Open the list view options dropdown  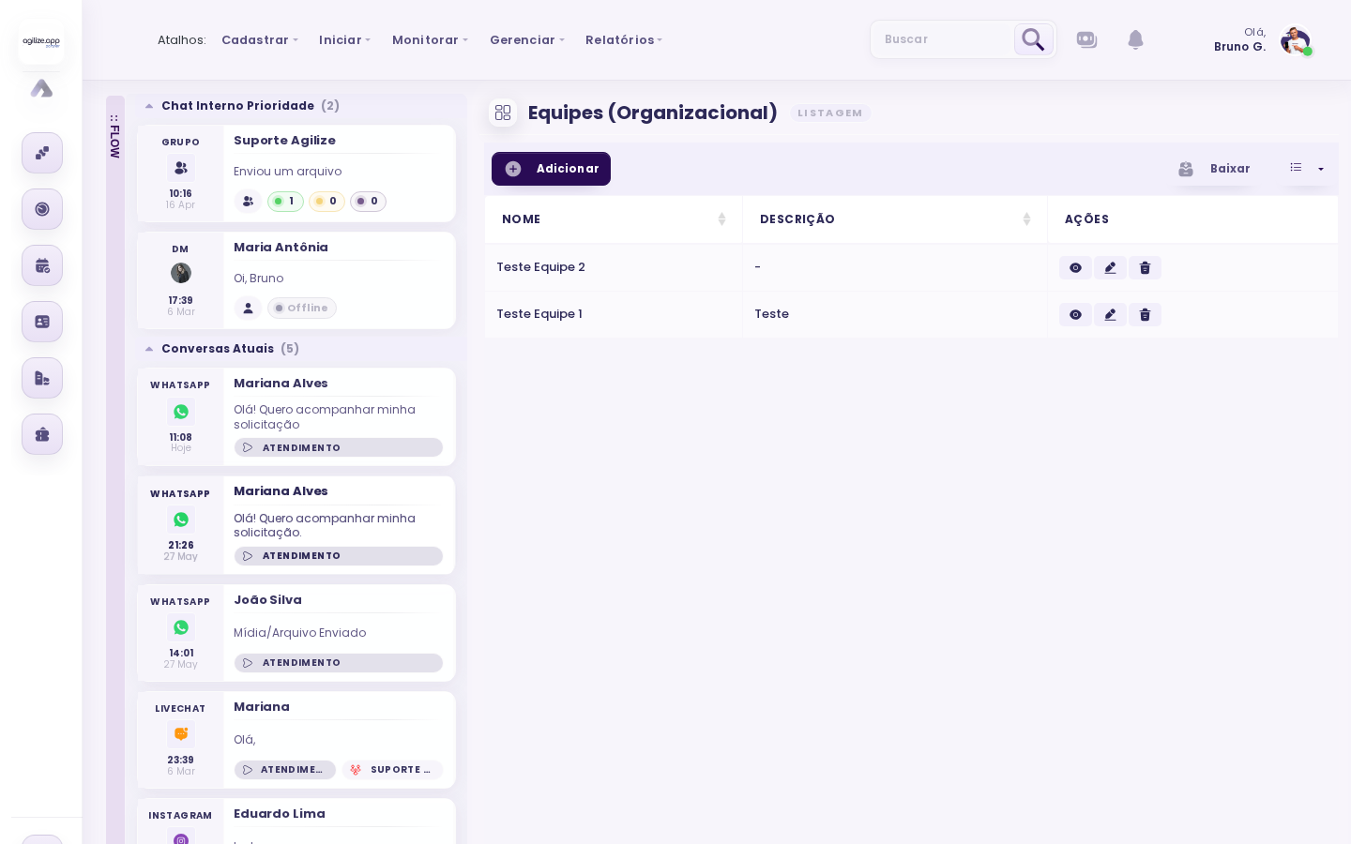point(1307,169)
